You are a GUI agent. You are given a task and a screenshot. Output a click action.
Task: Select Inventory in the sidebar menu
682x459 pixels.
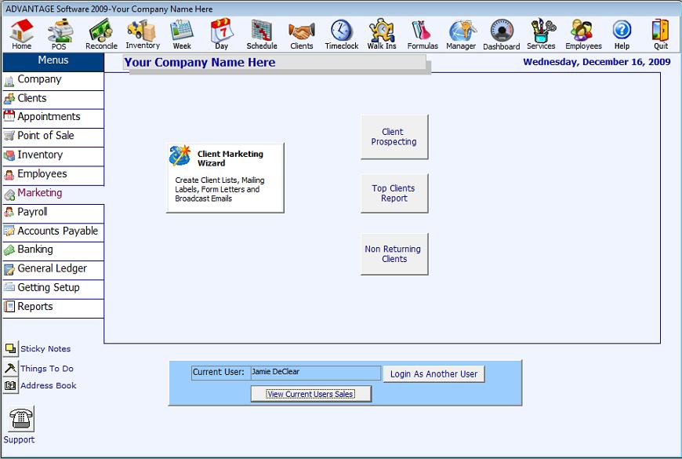[53, 156]
